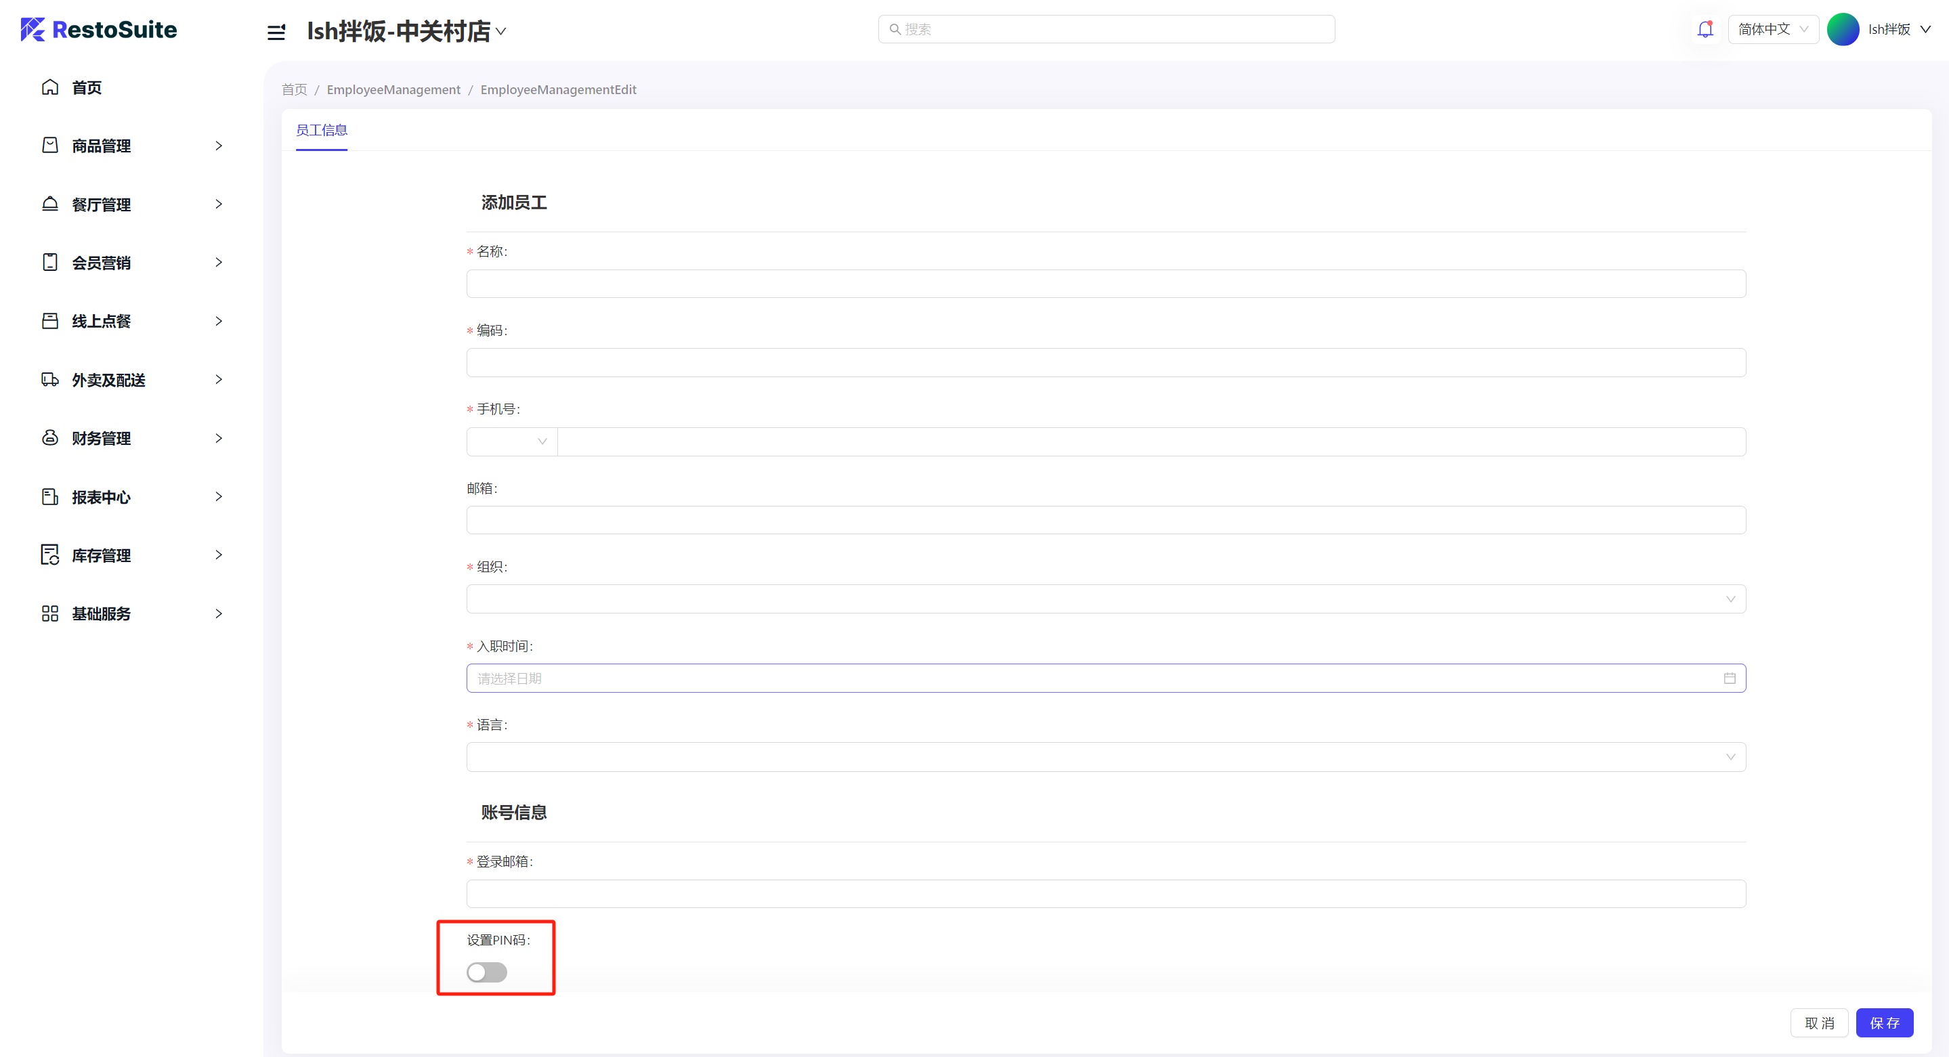Image resolution: width=1949 pixels, height=1057 pixels.
Task: Click the 库存管理 inventory icon
Action: (x=50, y=555)
